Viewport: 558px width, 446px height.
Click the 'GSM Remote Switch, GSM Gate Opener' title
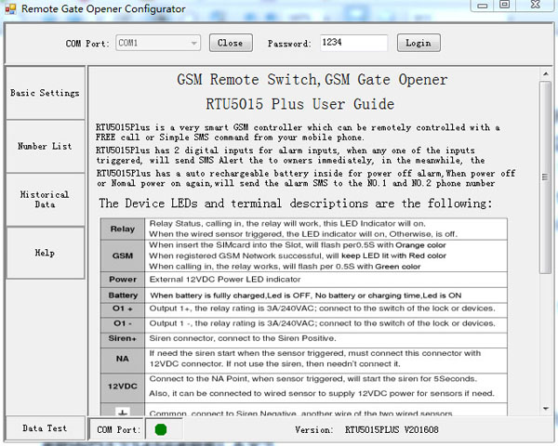312,79
